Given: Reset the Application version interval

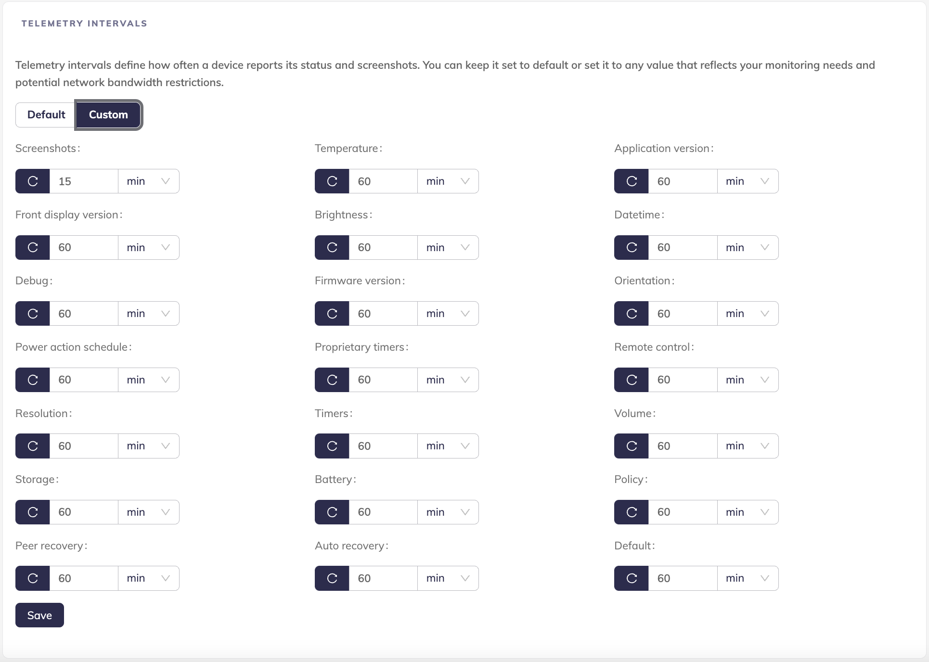Looking at the screenshot, I should point(632,181).
